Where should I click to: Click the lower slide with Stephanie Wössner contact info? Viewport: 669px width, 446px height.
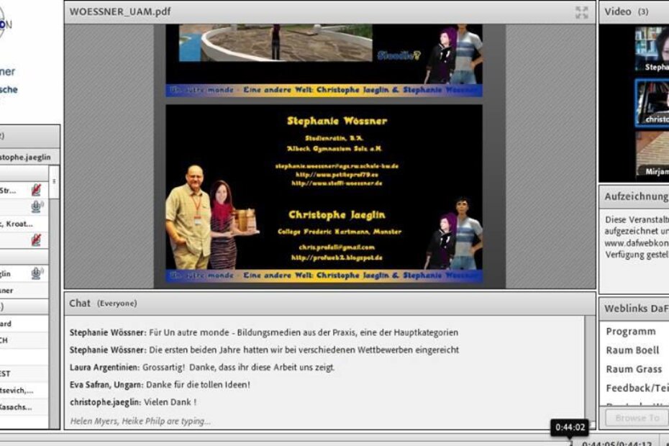[324, 194]
